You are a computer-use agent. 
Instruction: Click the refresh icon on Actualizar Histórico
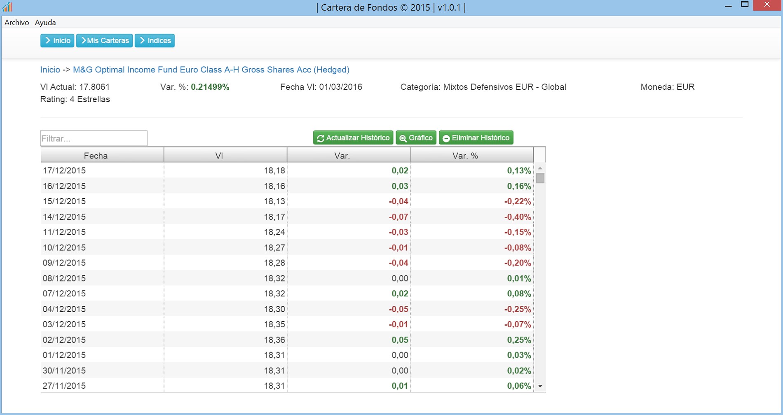click(321, 138)
